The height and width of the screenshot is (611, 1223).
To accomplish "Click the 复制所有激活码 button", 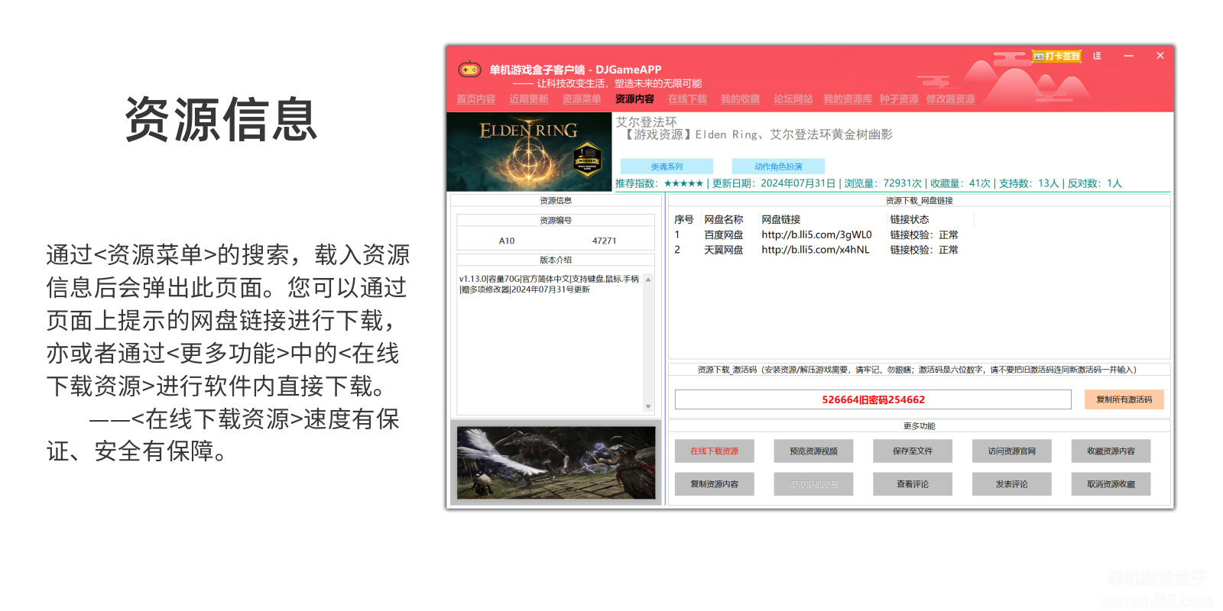I will click(1124, 399).
